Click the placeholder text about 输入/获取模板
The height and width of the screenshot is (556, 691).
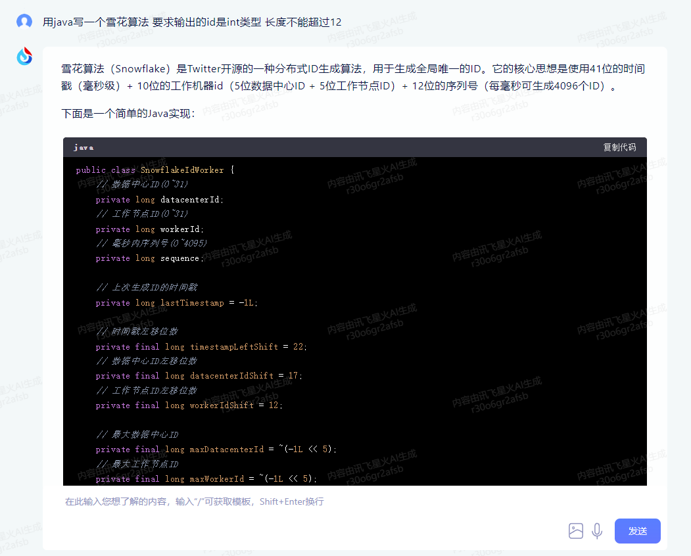coord(195,501)
